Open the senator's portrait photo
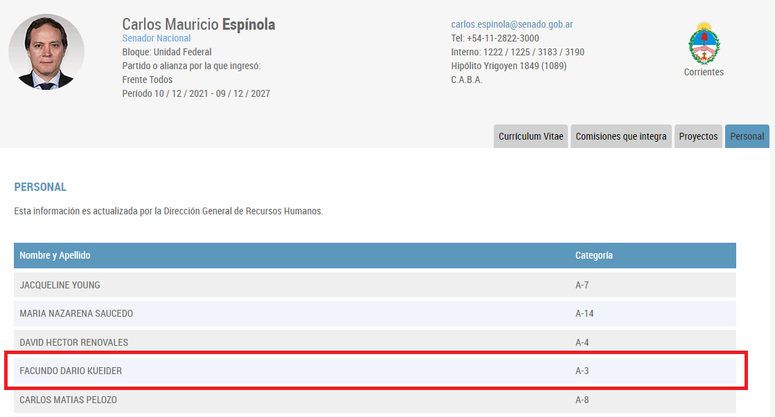775x417 pixels. pyautogui.click(x=46, y=52)
